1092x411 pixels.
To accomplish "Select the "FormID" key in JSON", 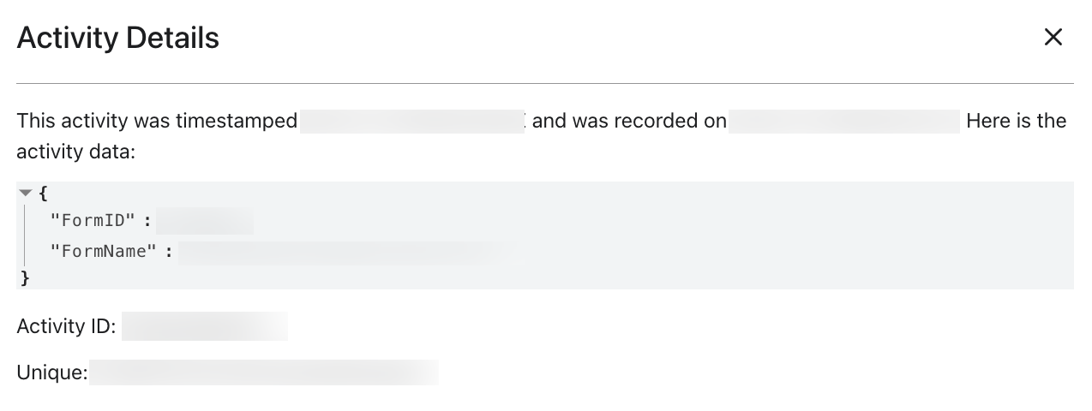I will point(93,221).
